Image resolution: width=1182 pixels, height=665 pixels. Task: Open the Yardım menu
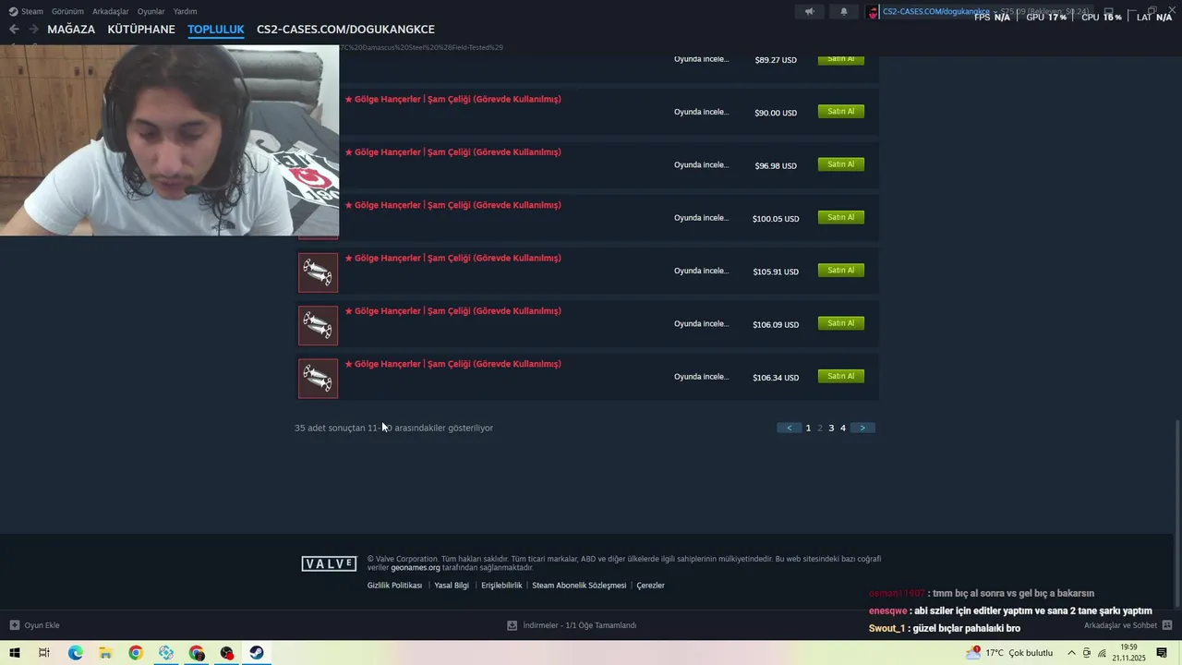tap(185, 12)
